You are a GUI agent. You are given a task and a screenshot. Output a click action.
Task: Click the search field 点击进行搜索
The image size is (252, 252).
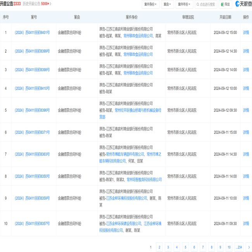click(x=206, y=4)
